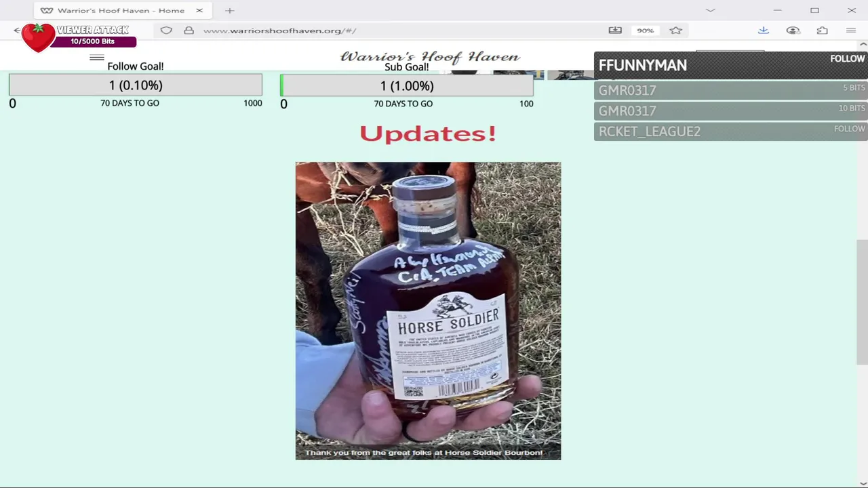Open the browser downloads panel
Screen dimensions: 868x488
tap(763, 30)
